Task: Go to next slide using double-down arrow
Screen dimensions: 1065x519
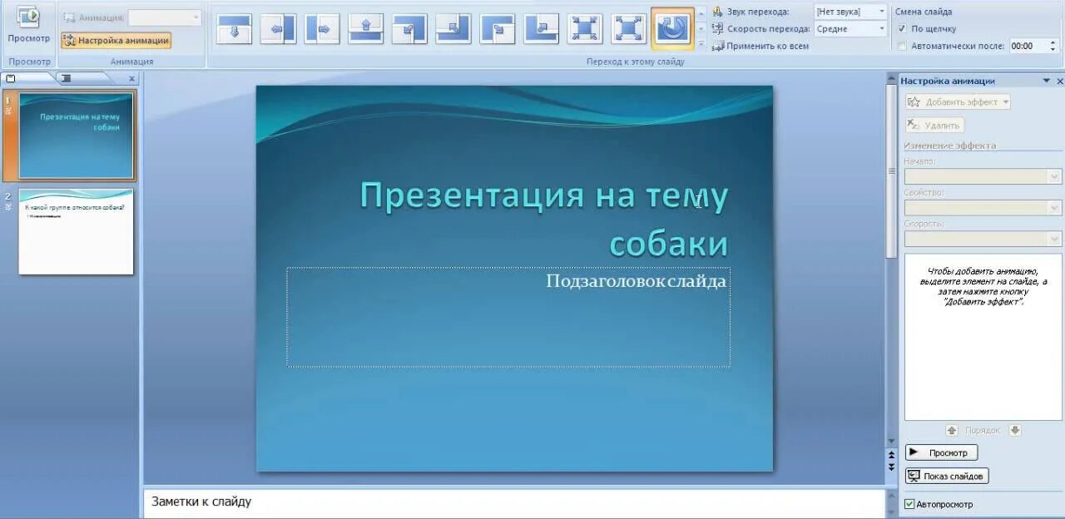Action: pyautogui.click(x=891, y=467)
